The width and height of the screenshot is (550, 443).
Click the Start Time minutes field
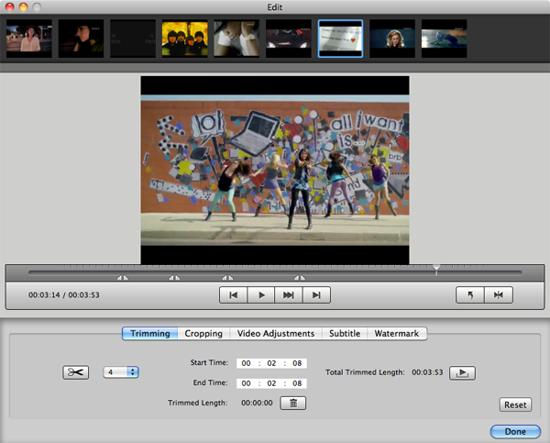pyautogui.click(x=271, y=363)
